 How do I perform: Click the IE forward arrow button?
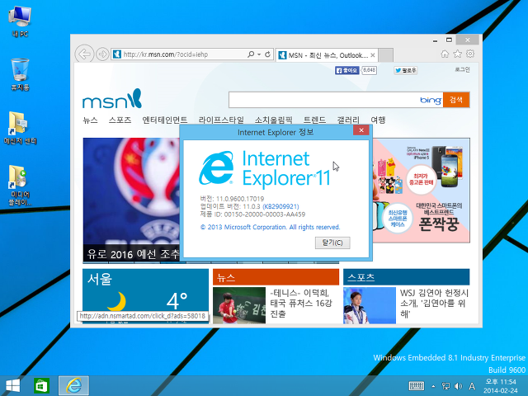(x=102, y=54)
